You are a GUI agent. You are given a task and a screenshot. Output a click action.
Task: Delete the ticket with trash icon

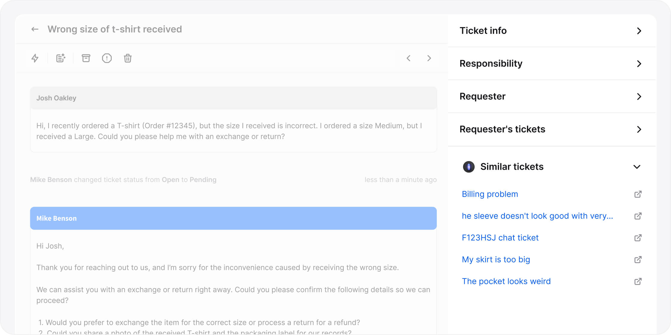point(128,58)
